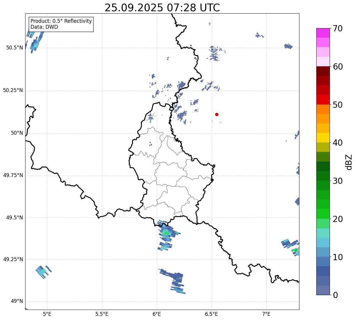Click the colorbar tick label 70
356x320 pixels.
tap(338, 29)
